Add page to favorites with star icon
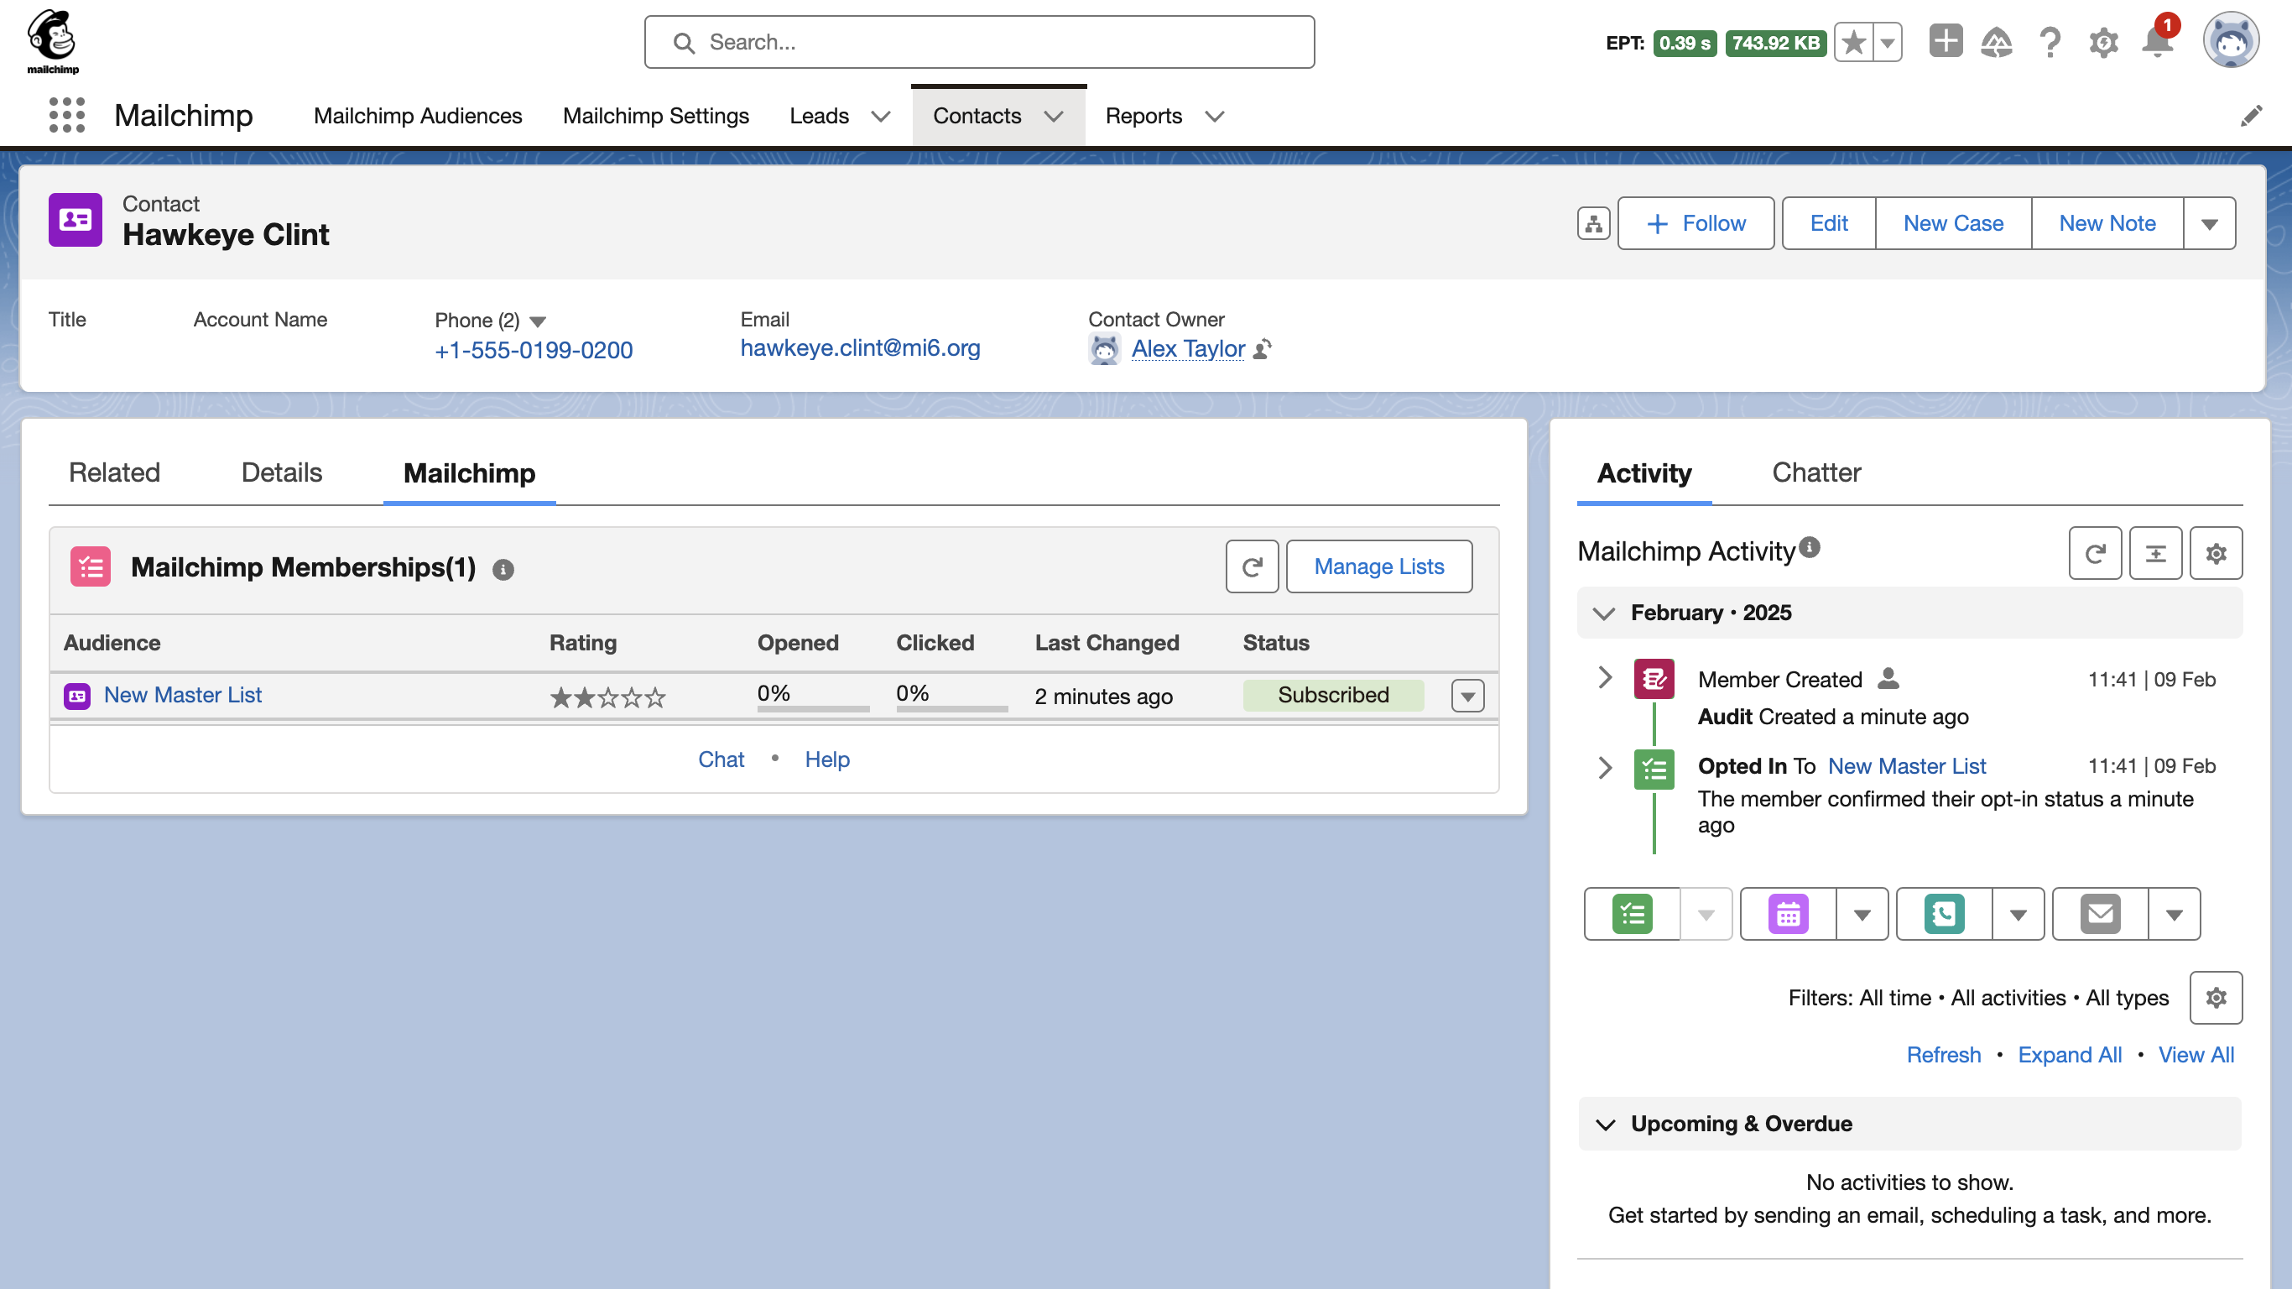 pyautogui.click(x=1853, y=42)
